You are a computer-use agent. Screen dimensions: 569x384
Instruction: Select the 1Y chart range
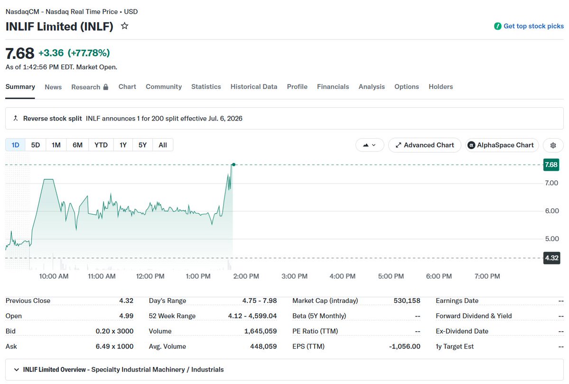(x=123, y=145)
